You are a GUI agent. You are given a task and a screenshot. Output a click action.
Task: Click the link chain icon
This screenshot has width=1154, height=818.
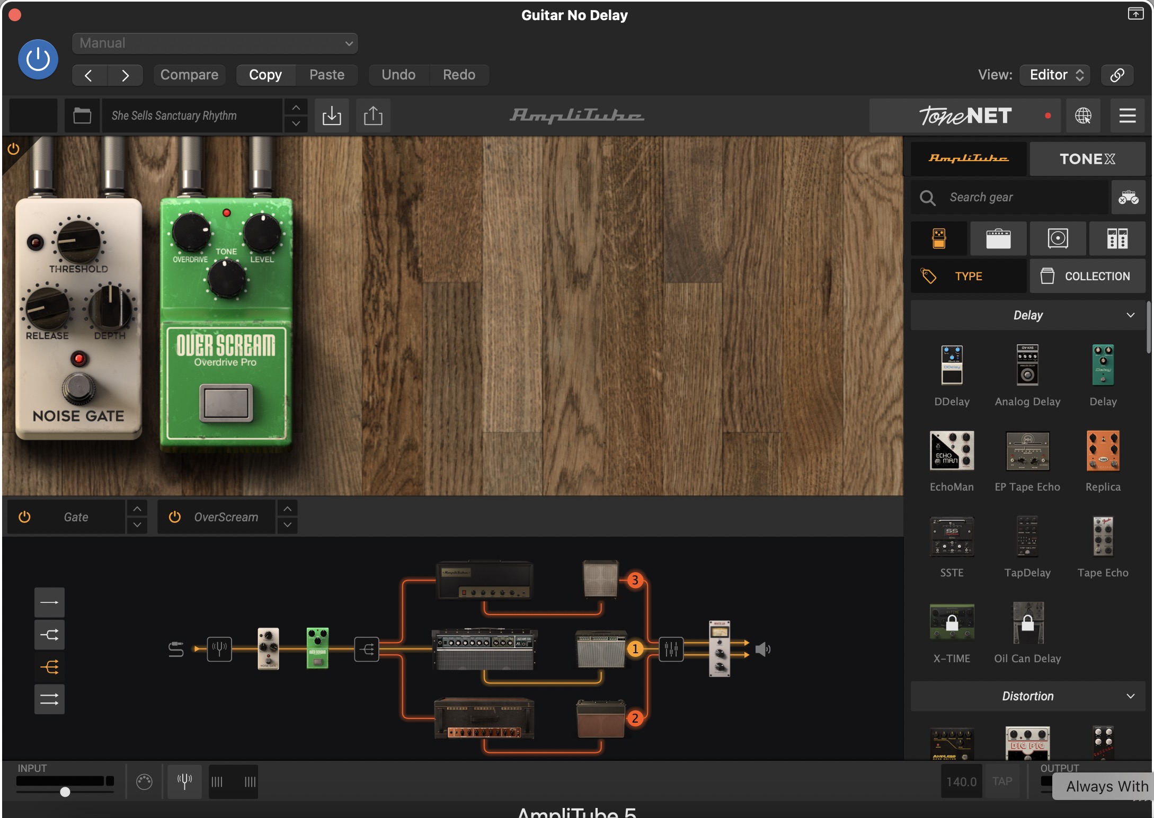point(1117,75)
